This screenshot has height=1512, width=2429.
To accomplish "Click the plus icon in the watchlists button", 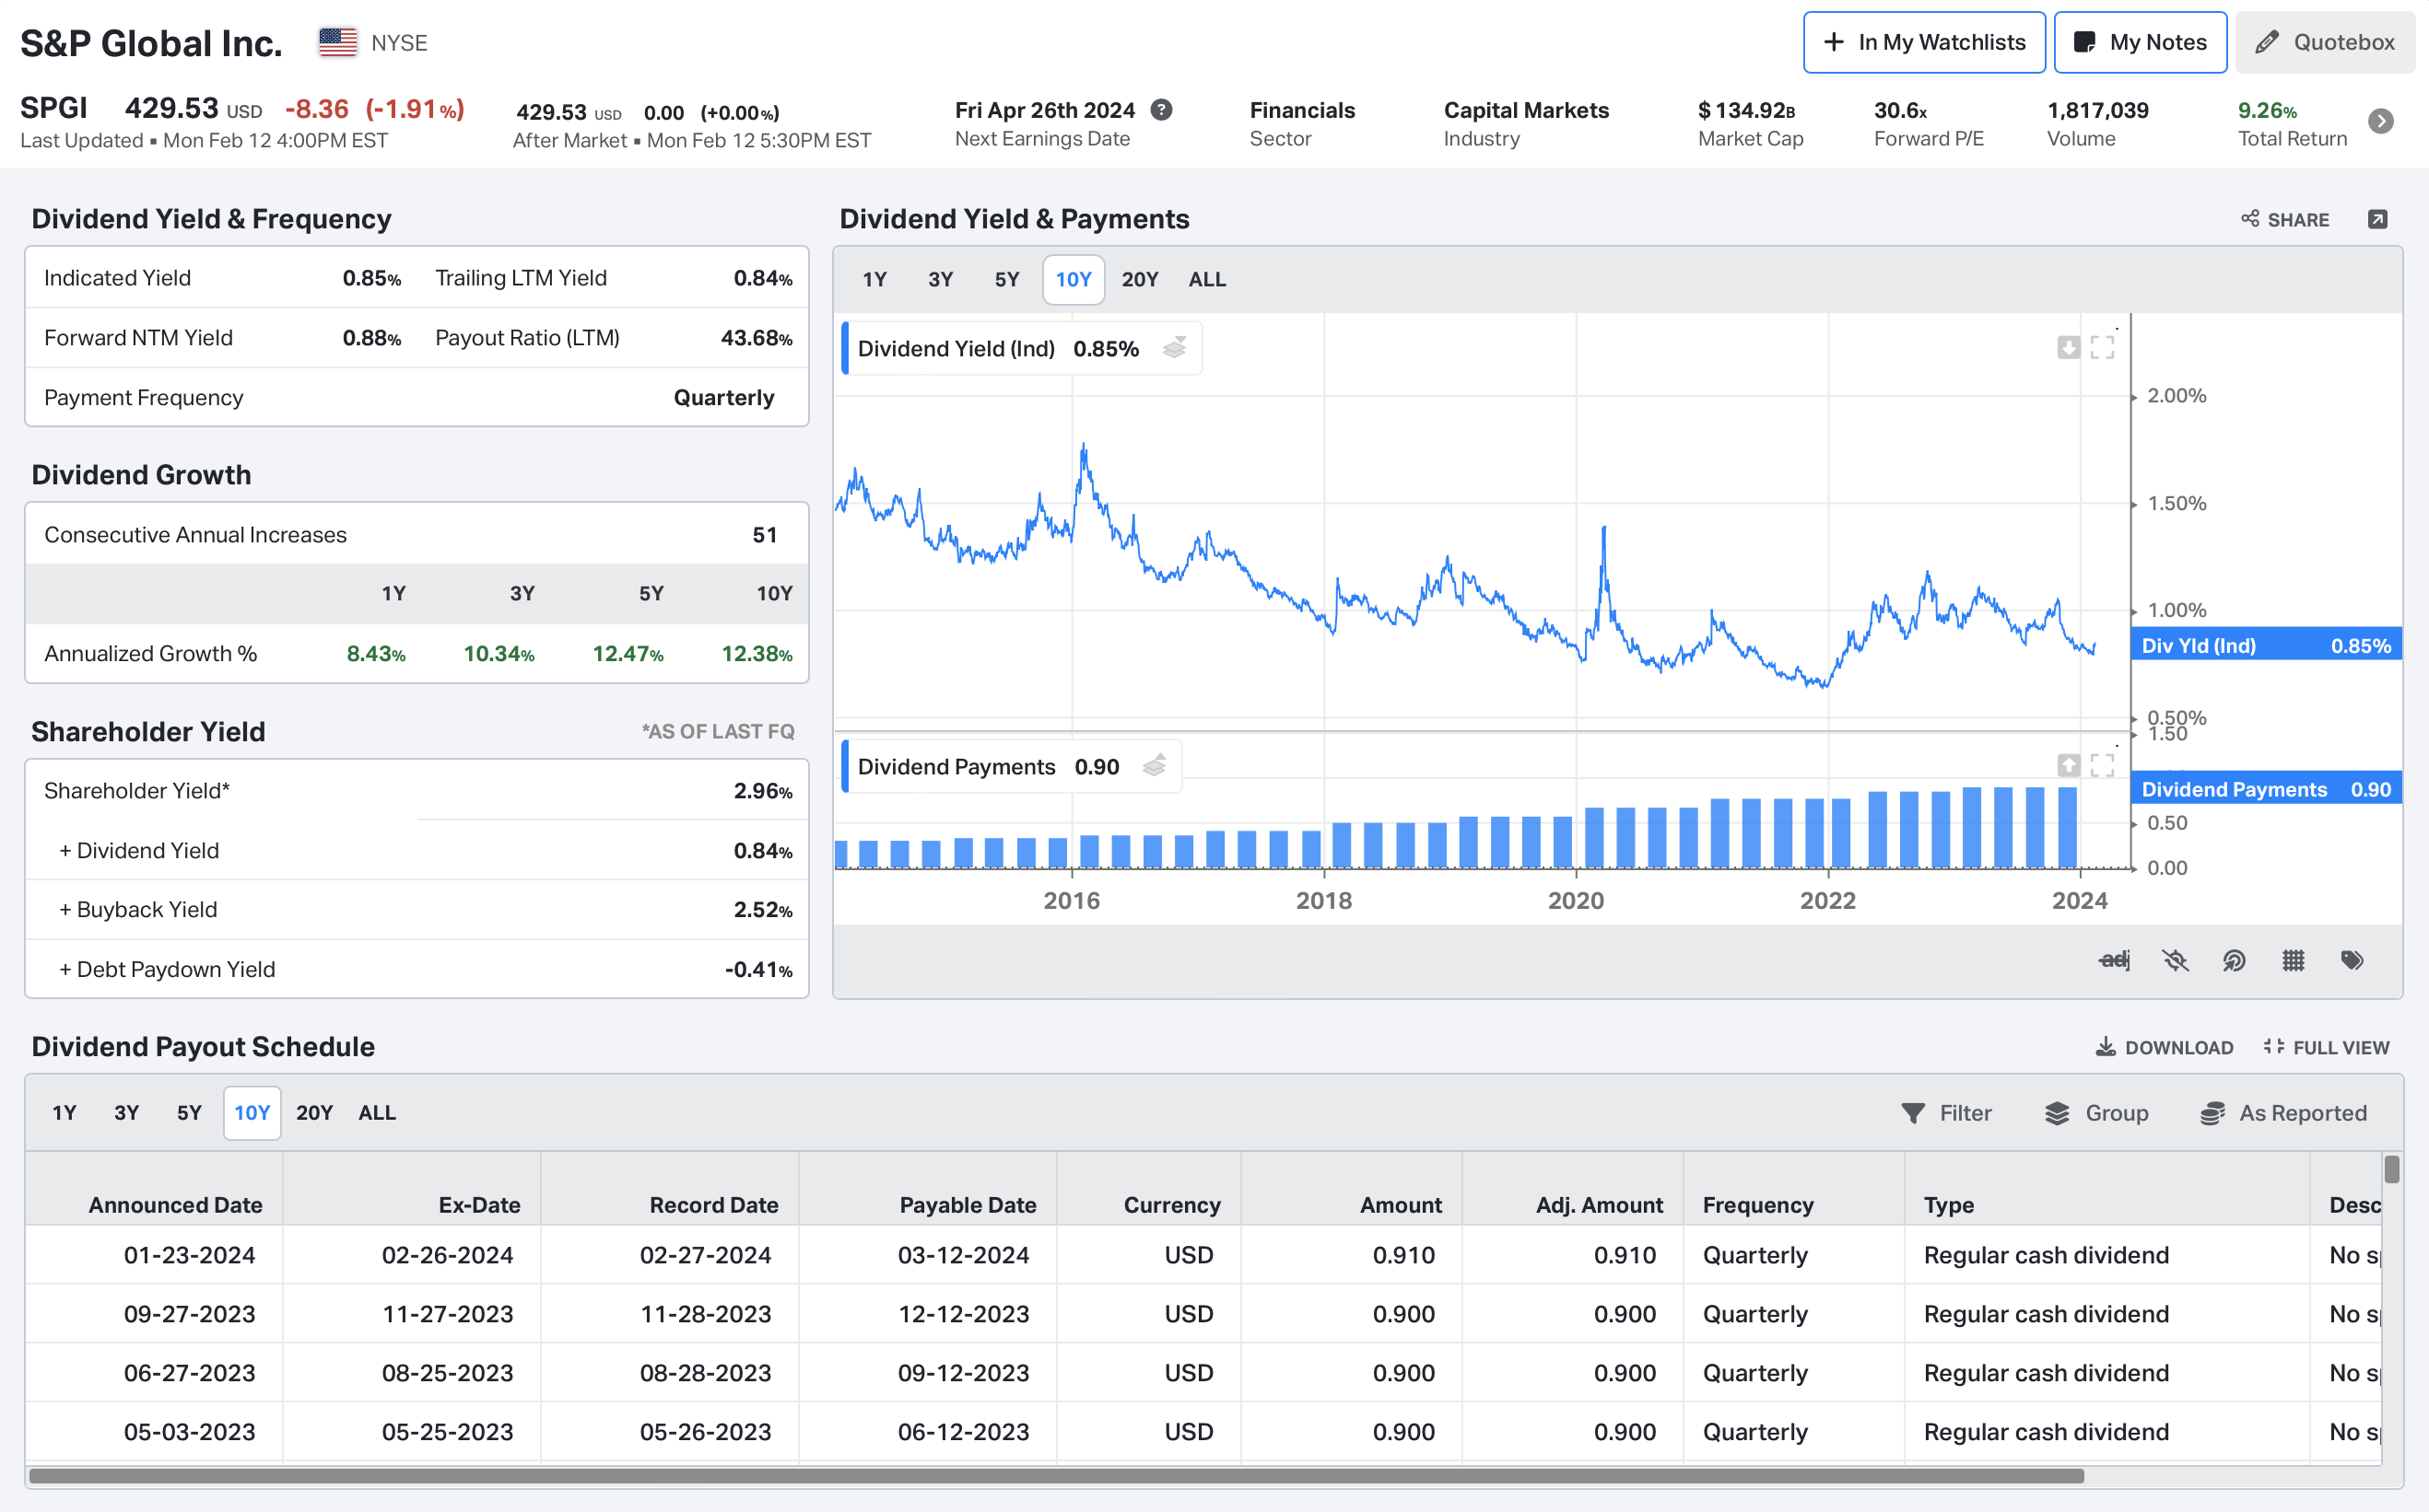I will 1833,42.
